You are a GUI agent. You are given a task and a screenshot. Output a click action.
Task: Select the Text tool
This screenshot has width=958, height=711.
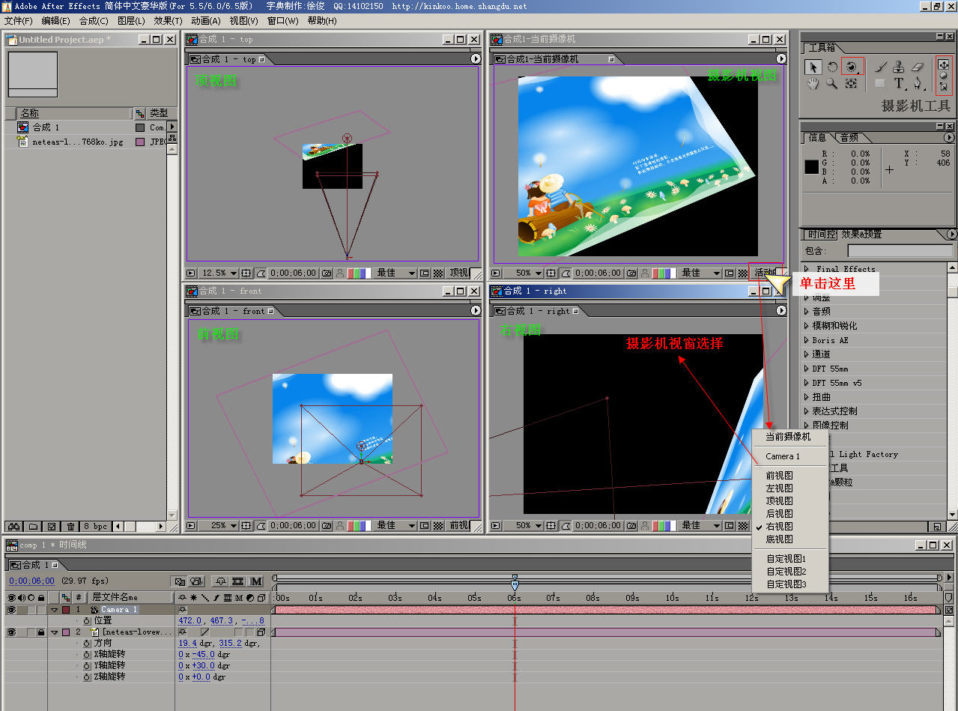[x=899, y=83]
